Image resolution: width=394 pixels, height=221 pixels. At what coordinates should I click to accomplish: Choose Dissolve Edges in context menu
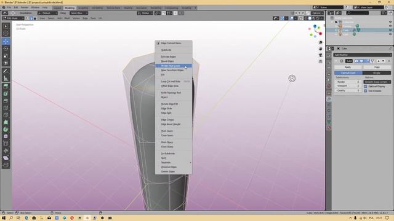coord(174,167)
